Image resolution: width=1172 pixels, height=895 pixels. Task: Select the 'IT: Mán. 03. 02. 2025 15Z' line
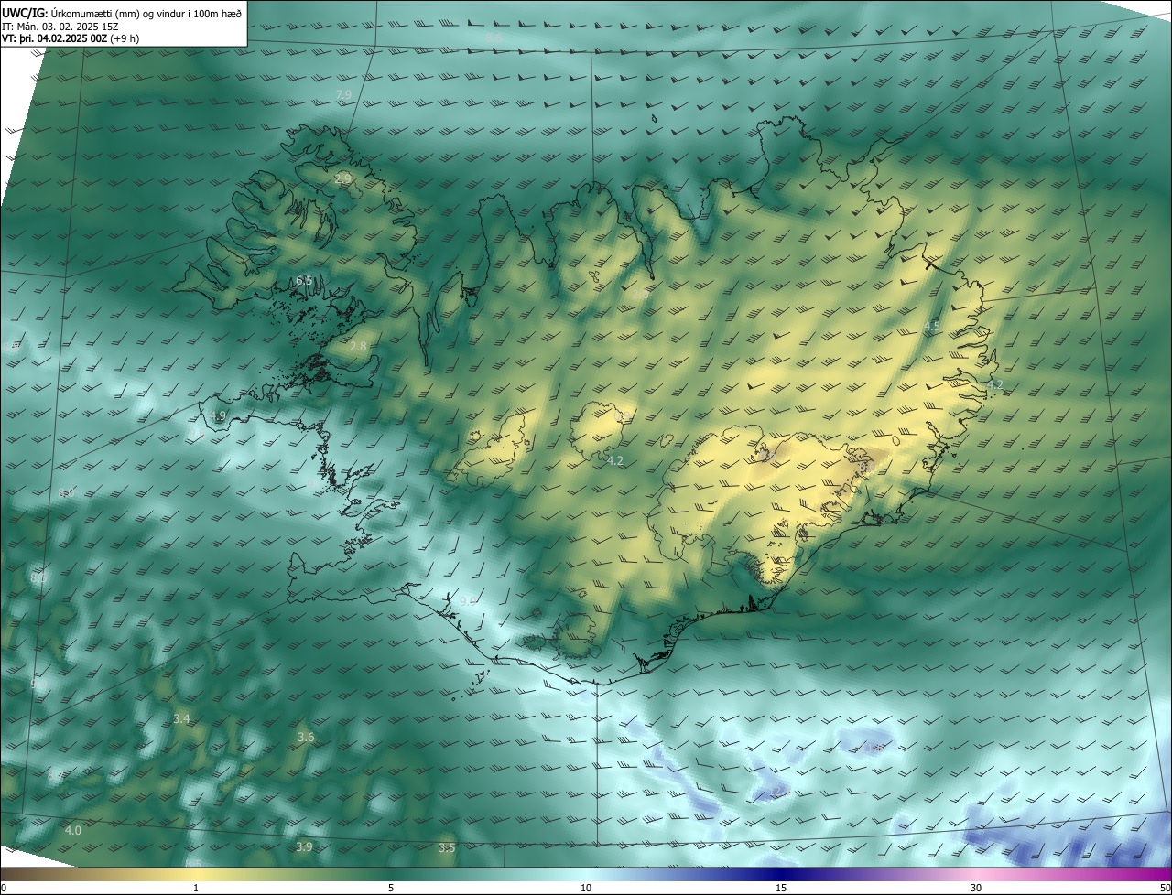pos(60,27)
